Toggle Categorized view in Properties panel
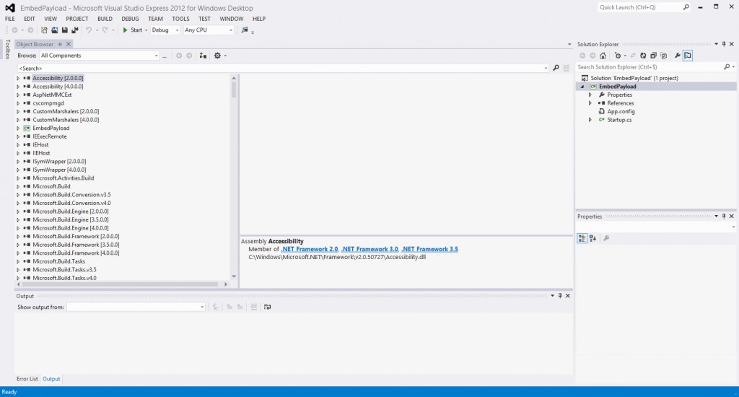The image size is (739, 397). tap(582, 238)
